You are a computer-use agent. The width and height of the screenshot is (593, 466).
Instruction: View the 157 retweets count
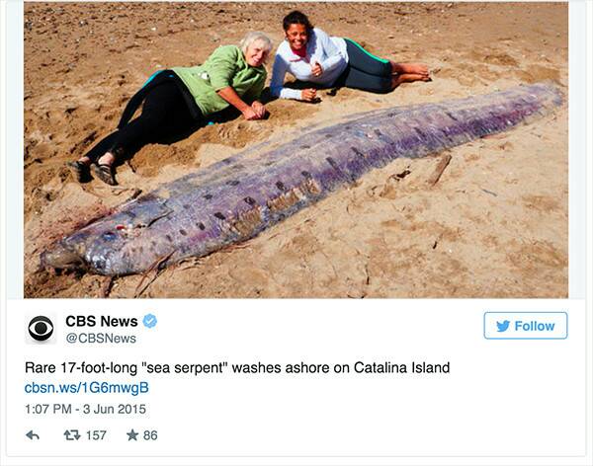96,435
